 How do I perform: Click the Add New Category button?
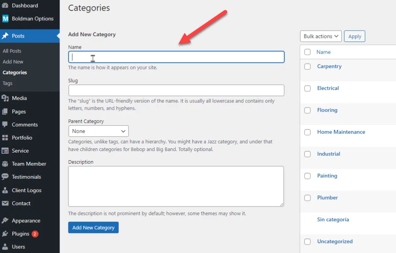point(93,228)
